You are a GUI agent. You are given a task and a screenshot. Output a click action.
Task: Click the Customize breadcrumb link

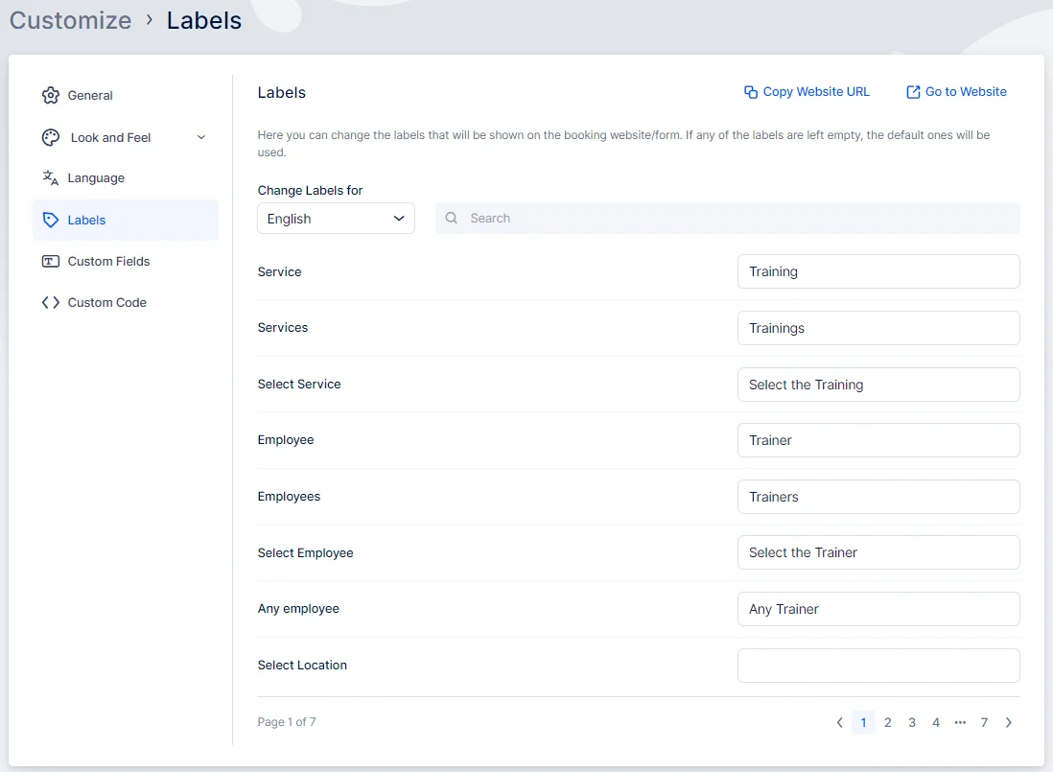pyautogui.click(x=71, y=20)
